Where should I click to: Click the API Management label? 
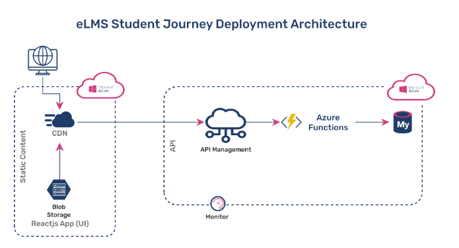[226, 150]
